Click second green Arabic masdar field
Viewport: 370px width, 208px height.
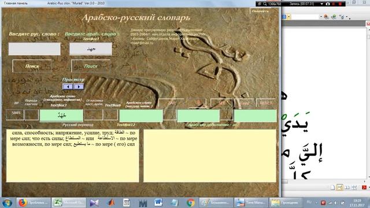click(141, 116)
